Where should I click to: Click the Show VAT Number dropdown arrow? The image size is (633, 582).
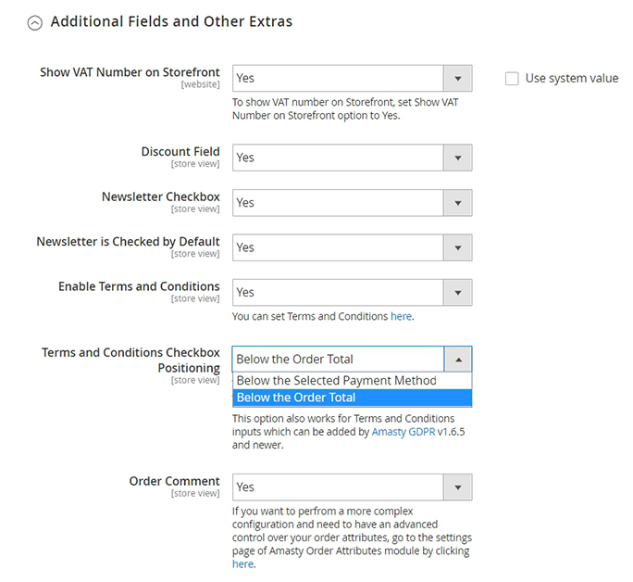pos(458,79)
